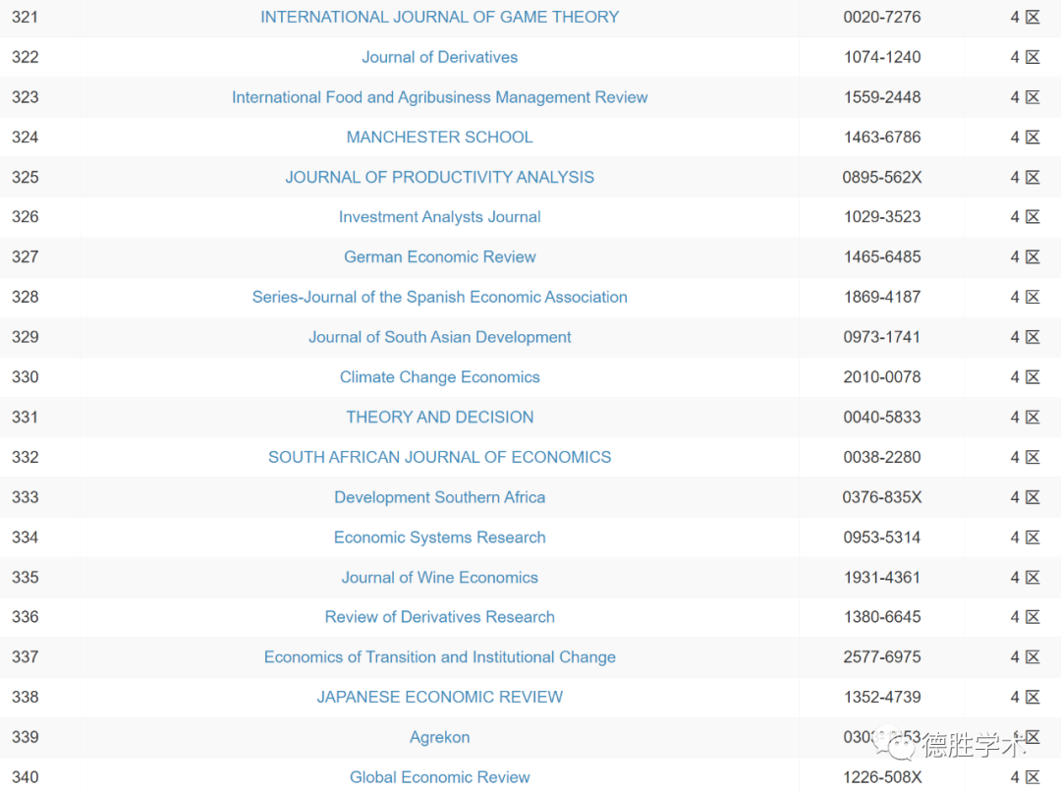Select ISSN 1226-508X cell
The image size is (1061, 792).
[881, 776]
